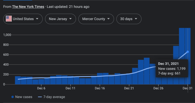Click the US flag icon
This screenshot has width=195, height=103.
point(9,19)
